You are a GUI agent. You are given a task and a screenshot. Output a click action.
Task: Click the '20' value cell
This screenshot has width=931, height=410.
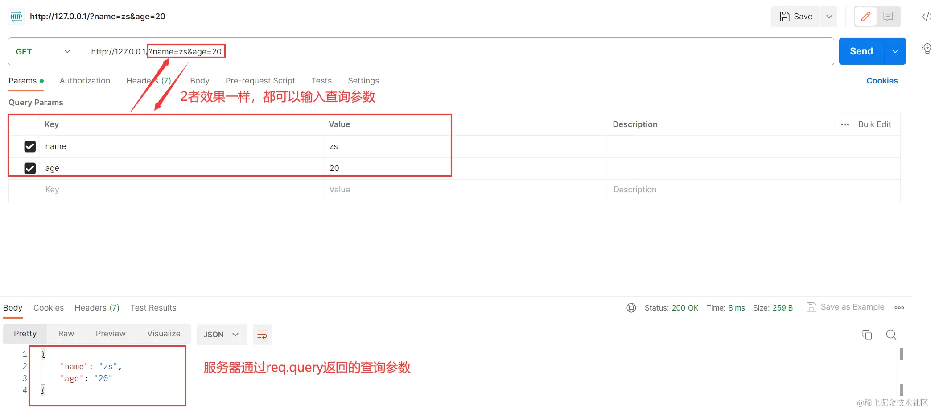[x=465, y=168]
